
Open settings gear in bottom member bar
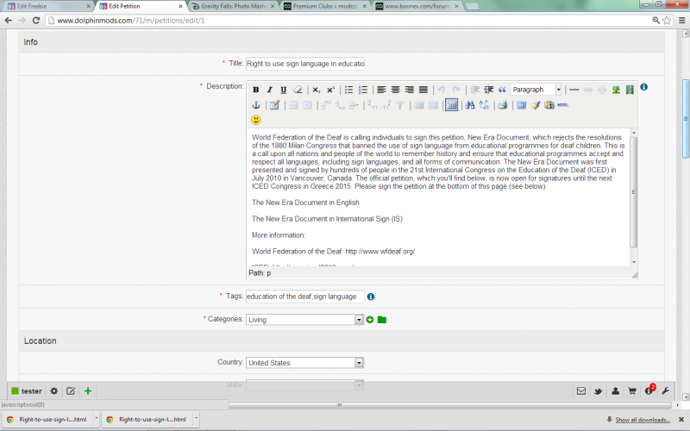53,391
